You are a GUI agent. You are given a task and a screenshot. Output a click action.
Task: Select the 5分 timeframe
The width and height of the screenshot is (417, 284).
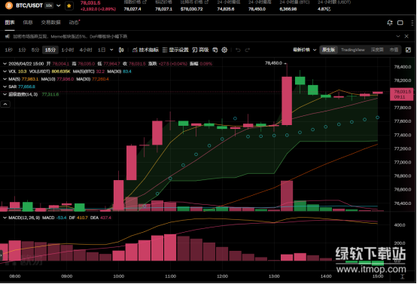click(x=35, y=50)
